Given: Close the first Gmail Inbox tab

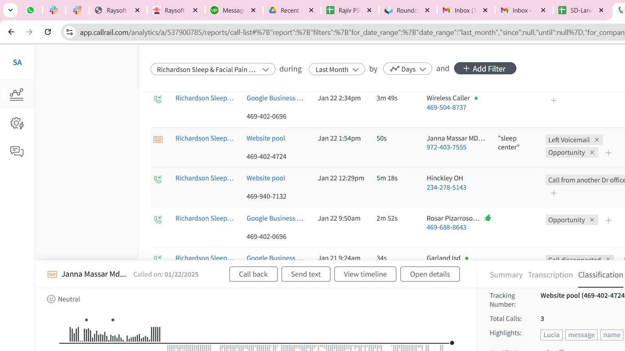Looking at the screenshot, I should click(x=485, y=10).
